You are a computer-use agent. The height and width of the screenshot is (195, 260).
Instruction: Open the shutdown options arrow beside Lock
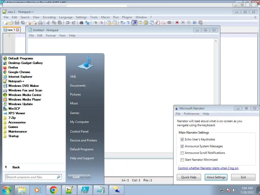pos(88,177)
